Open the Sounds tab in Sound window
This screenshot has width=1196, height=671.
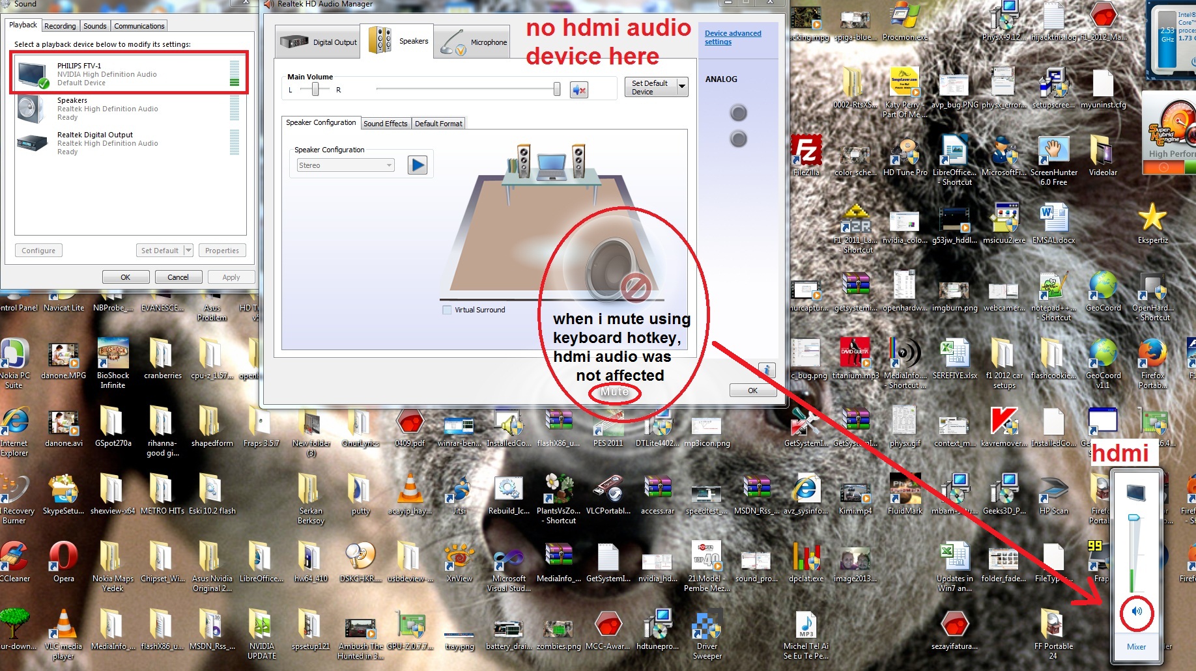[x=95, y=26]
